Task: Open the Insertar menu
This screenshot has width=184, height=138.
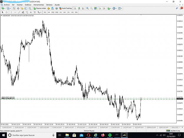Action: (x=20, y=5)
